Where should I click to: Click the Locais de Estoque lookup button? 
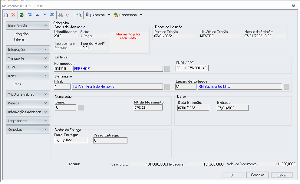pyautogui.click(x=286, y=87)
